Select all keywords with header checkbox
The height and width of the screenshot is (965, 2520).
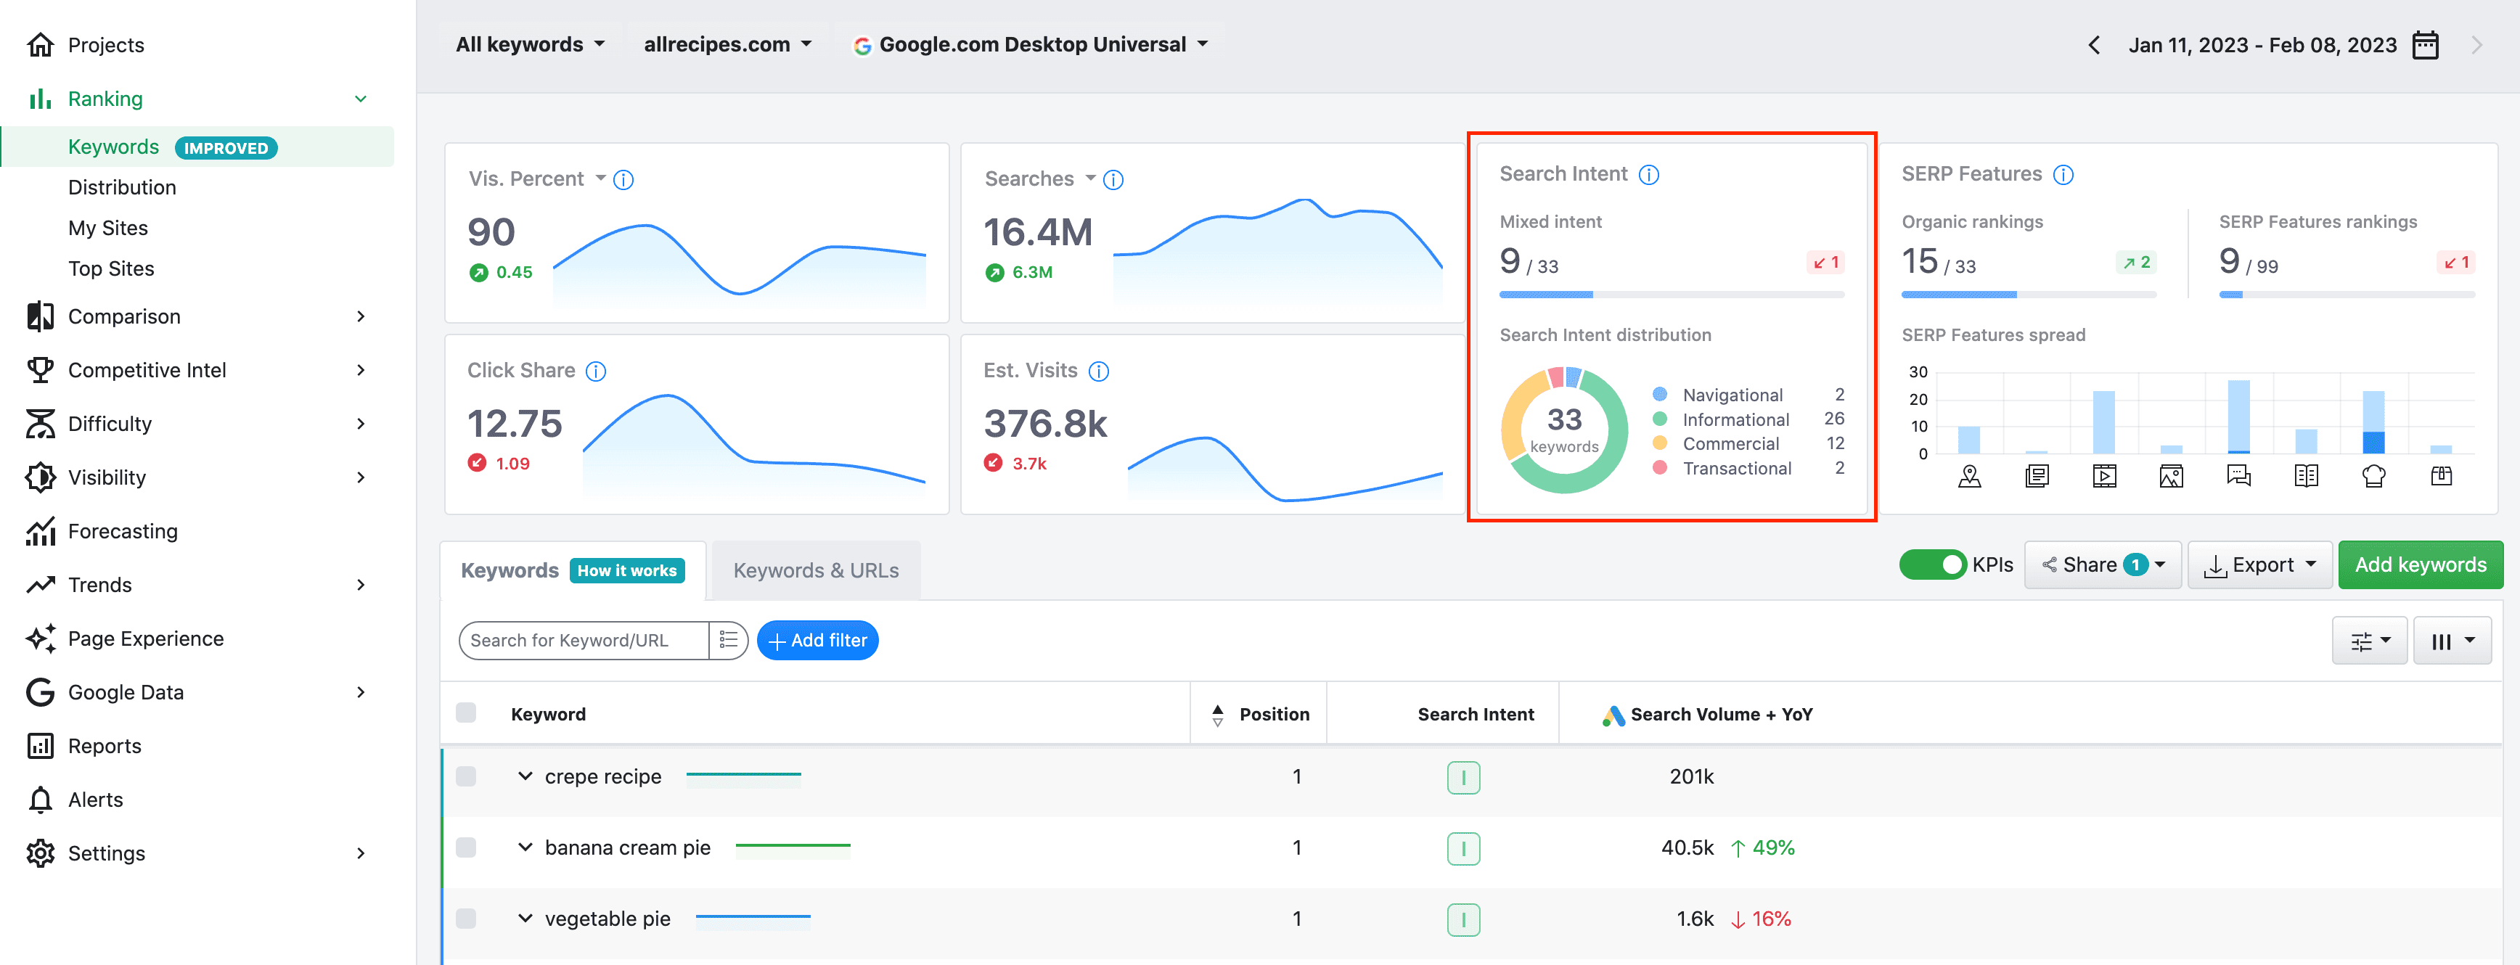coord(466,713)
